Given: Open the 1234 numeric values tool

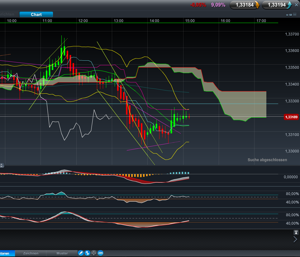Looking at the screenshot, I should point(100,253).
